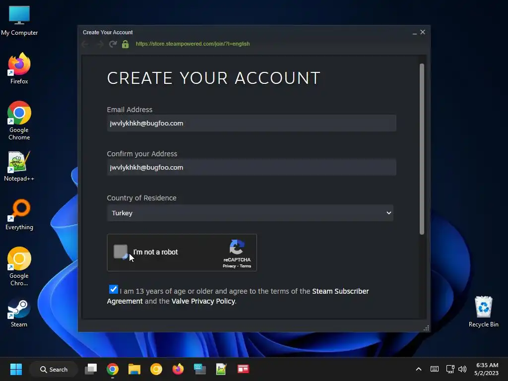Click the taskbar Search box

point(54,369)
